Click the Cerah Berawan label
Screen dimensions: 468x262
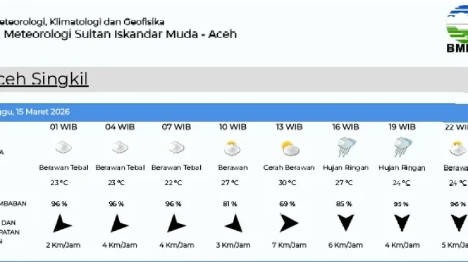tap(289, 168)
